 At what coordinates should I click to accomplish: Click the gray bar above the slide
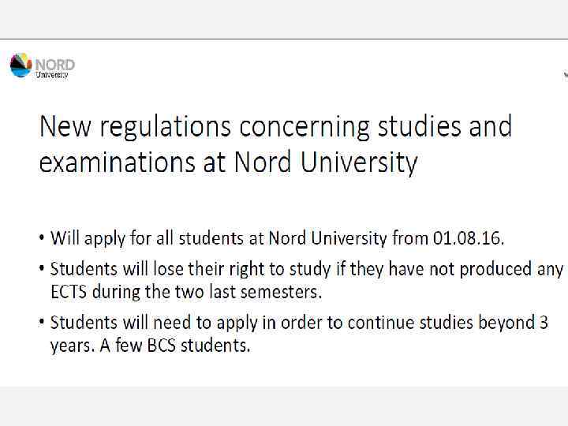click(x=284, y=19)
